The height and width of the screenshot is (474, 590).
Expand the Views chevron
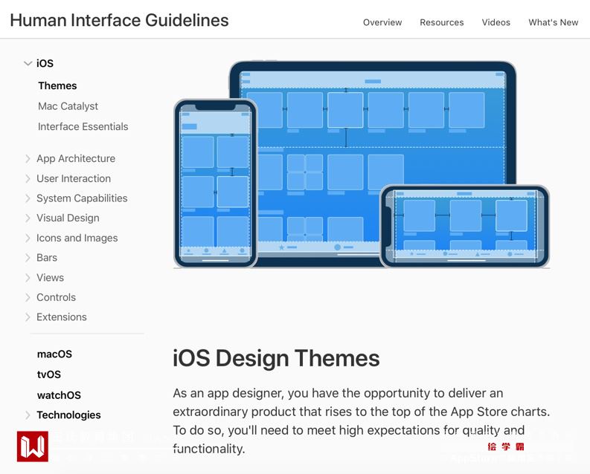(28, 278)
